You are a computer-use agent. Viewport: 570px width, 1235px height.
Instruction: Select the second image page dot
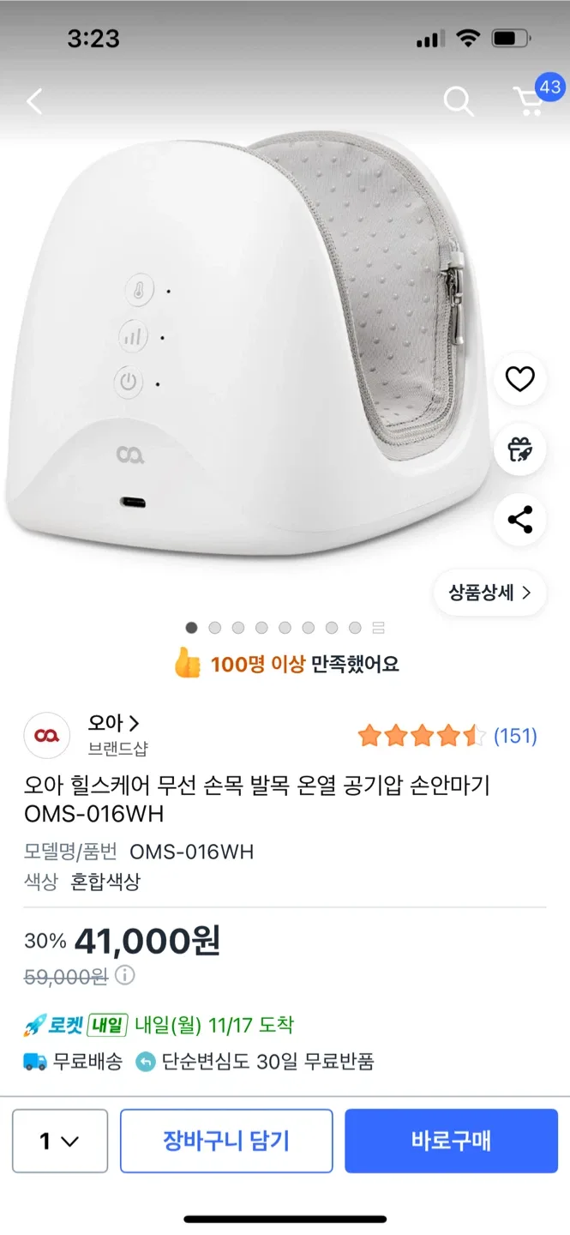pos(215,628)
